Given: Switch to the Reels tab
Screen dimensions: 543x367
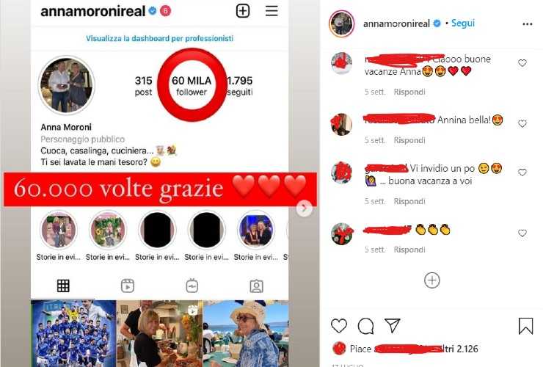Looking at the screenshot, I should pos(128,286).
